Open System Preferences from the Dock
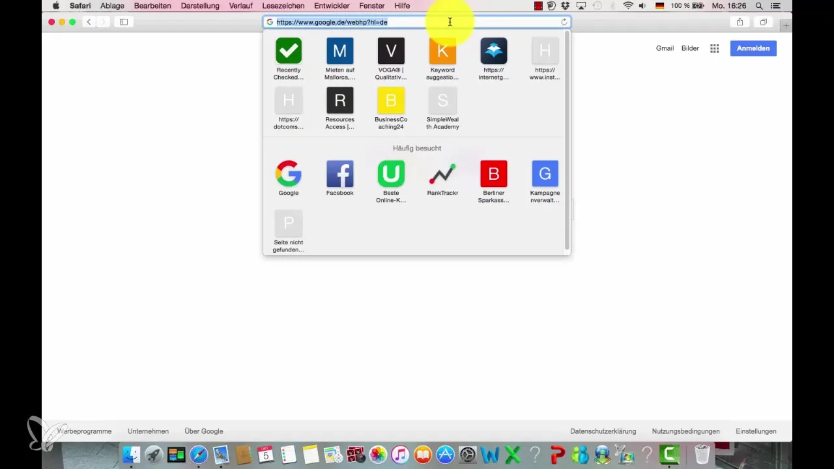This screenshot has height=469, width=834. (467, 454)
